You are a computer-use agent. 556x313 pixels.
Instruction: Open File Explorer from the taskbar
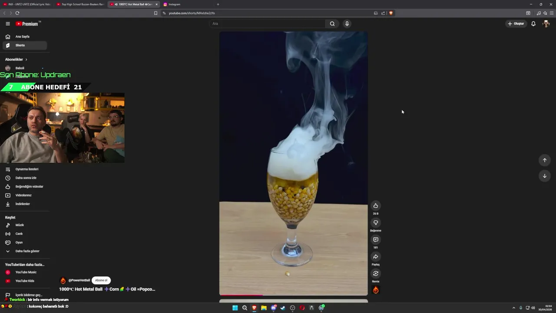click(x=264, y=308)
